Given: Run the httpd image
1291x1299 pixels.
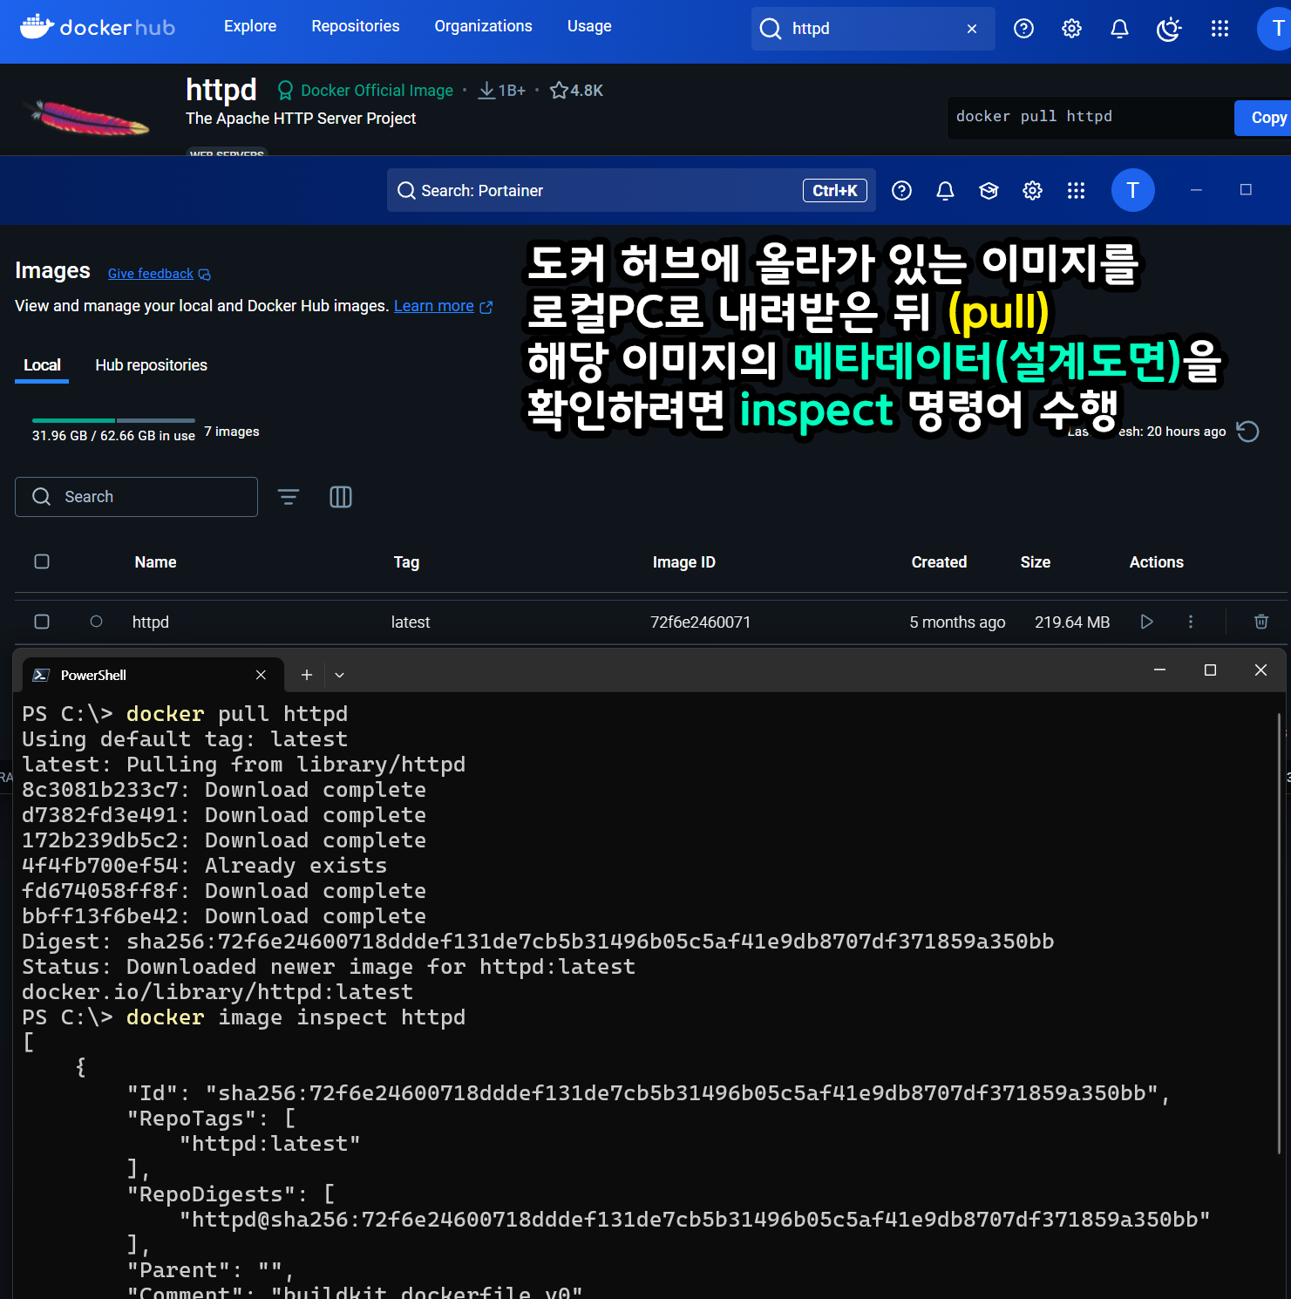Looking at the screenshot, I should [x=1147, y=622].
